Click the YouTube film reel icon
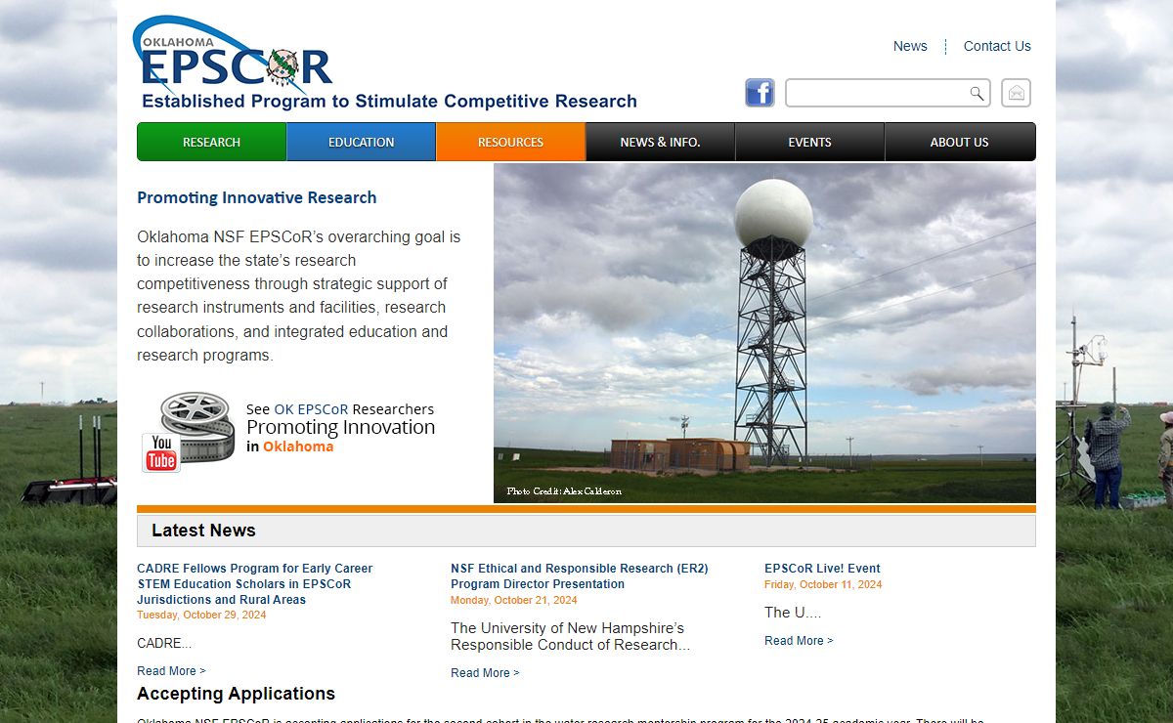 pos(189,432)
